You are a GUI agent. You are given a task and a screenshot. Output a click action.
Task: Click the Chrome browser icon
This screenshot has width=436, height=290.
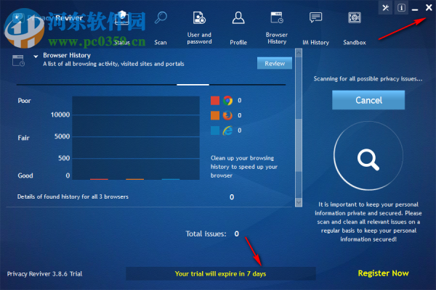click(x=227, y=101)
